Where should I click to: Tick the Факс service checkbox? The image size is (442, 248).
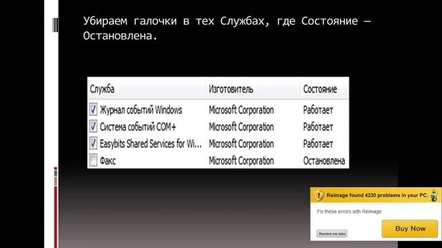coord(93,160)
